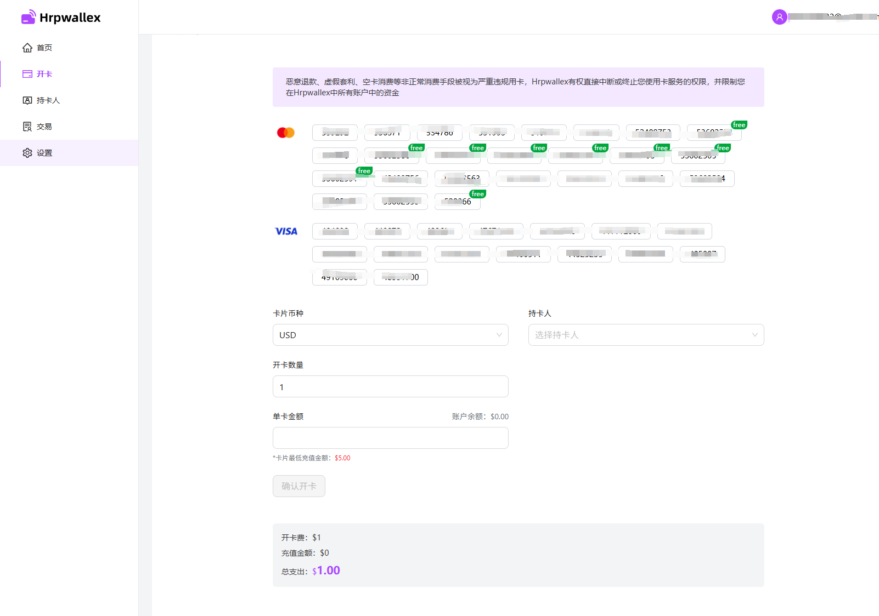Click the 确认开卡 confirm button
Screen dimensions: 879x616
pos(298,486)
